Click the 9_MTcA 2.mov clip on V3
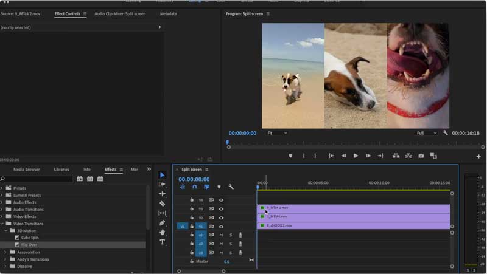487x274 pixels. tap(353, 208)
